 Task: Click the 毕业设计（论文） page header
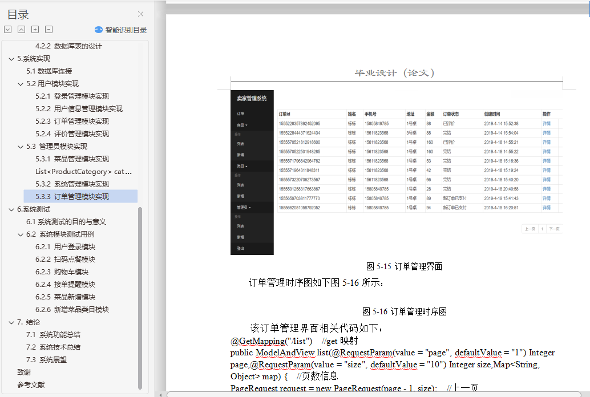coord(394,72)
